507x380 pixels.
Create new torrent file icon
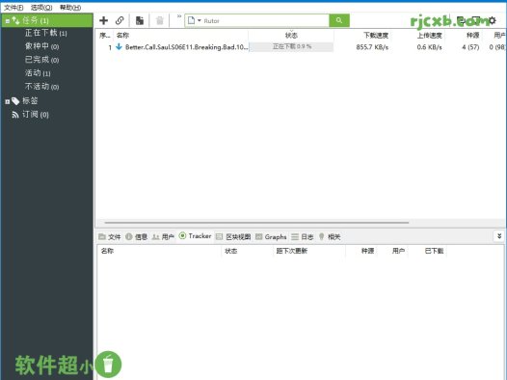(140, 20)
